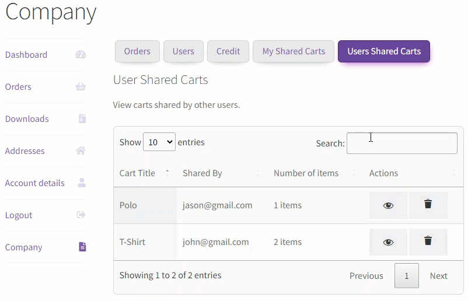Click the john@gmail.com cell
Viewport: 468px width, 301px height.
point(216,242)
